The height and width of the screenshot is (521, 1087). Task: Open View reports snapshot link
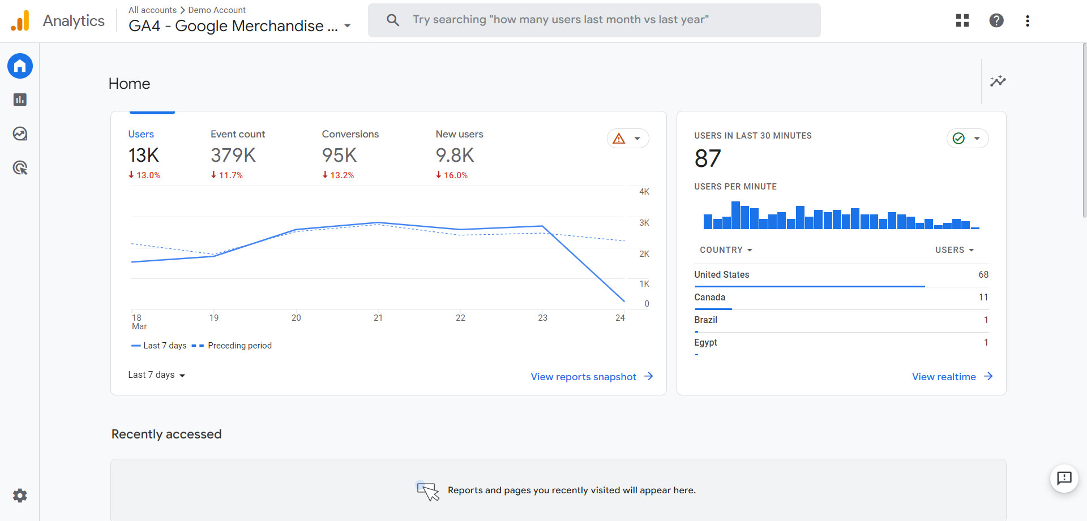pos(592,377)
